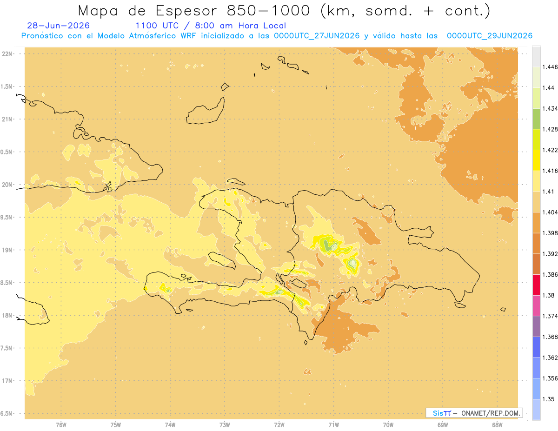Click the legend value '1.404'
This screenshot has width=558, height=431.
click(550, 212)
